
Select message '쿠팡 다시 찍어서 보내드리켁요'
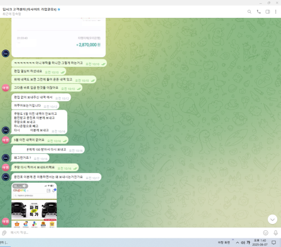(45, 167)
